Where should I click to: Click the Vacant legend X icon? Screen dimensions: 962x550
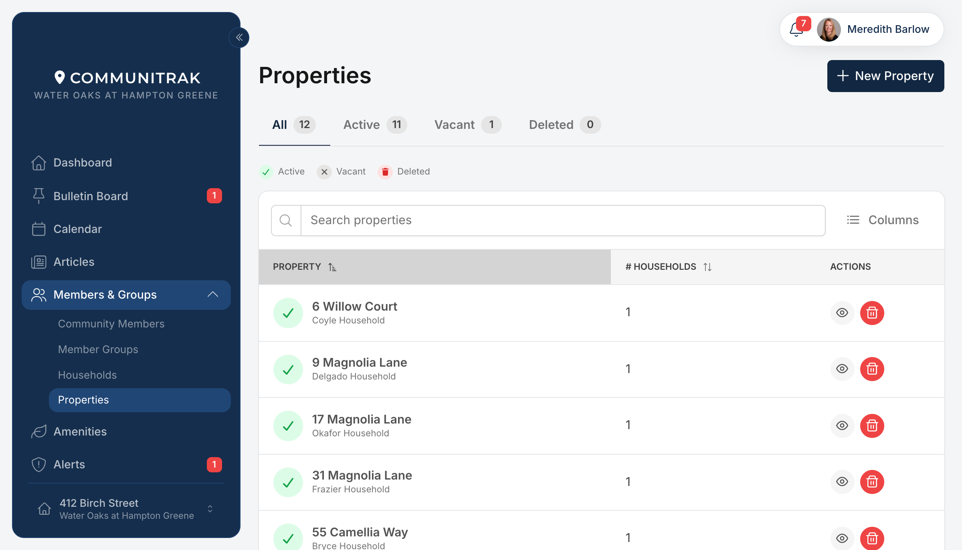[x=324, y=172]
